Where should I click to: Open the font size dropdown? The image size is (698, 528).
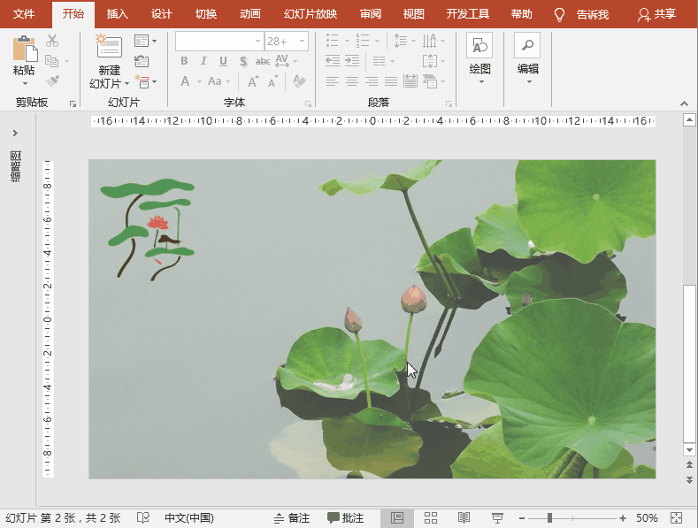pos(303,42)
